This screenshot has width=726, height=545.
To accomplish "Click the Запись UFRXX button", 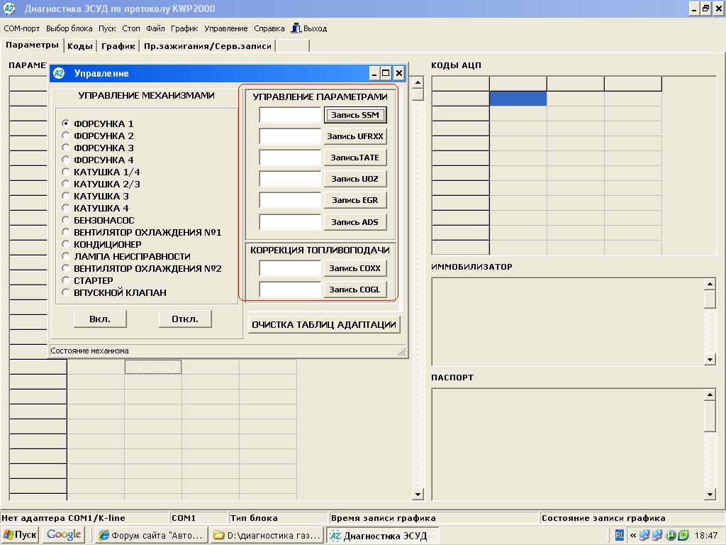I will pos(355,136).
